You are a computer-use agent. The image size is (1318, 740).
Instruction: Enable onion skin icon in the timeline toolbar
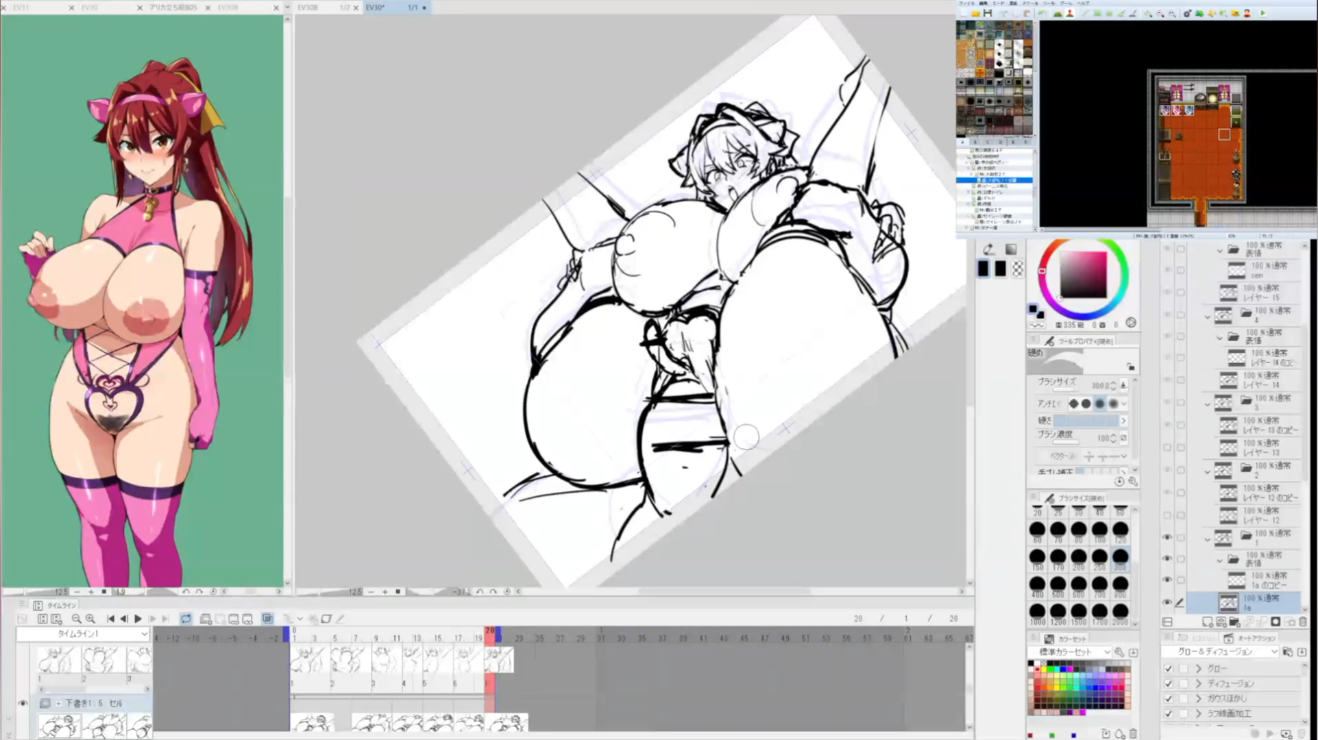pyautogui.click(x=267, y=619)
